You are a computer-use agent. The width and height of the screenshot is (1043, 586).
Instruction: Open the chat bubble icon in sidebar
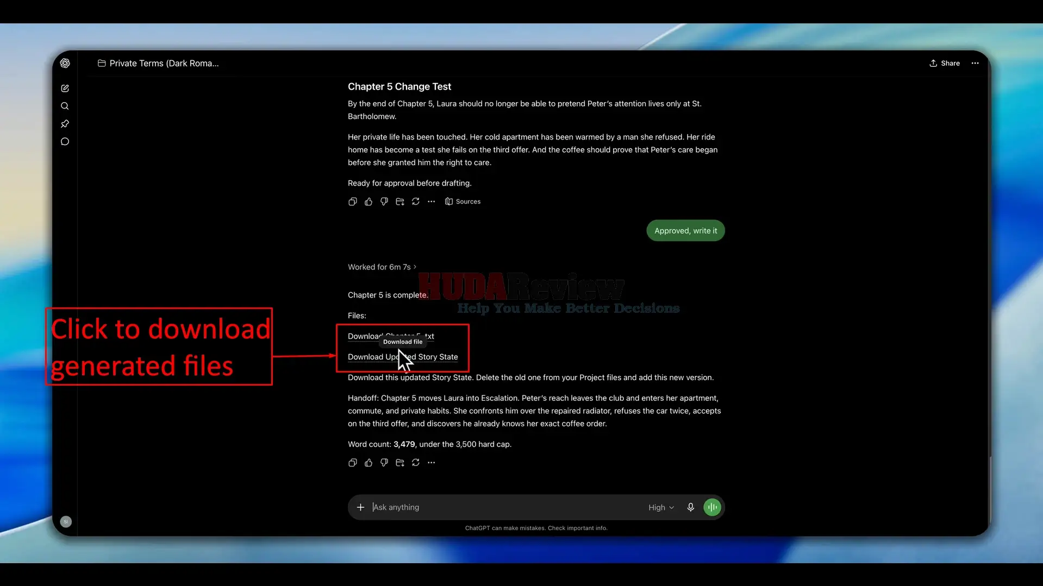[x=65, y=142]
